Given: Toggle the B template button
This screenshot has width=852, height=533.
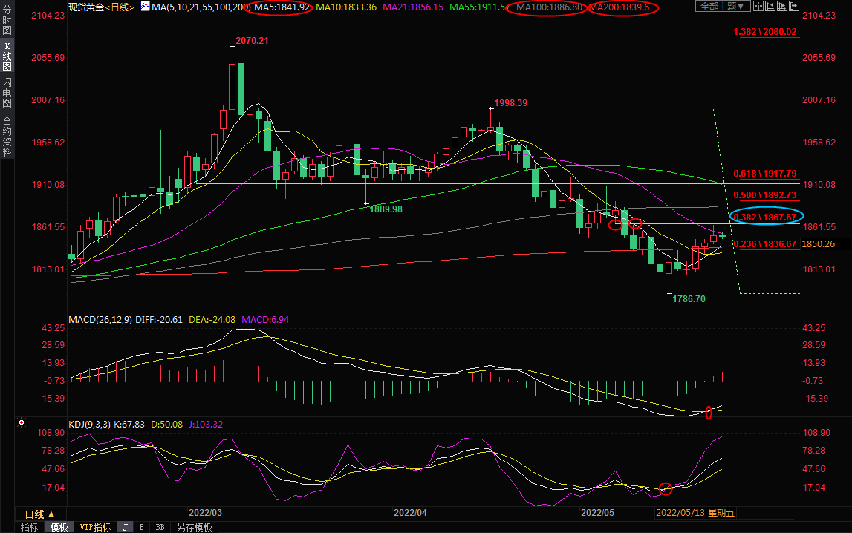Looking at the screenshot, I should click(141, 527).
